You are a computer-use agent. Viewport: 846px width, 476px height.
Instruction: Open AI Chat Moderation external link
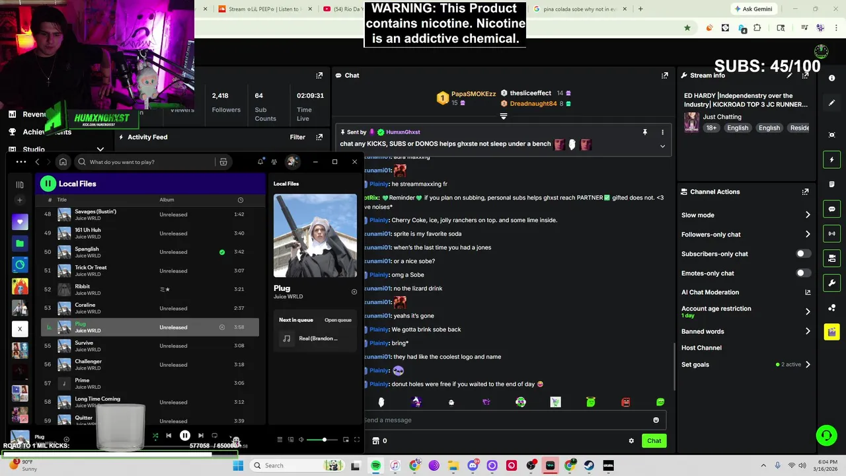[x=808, y=292]
